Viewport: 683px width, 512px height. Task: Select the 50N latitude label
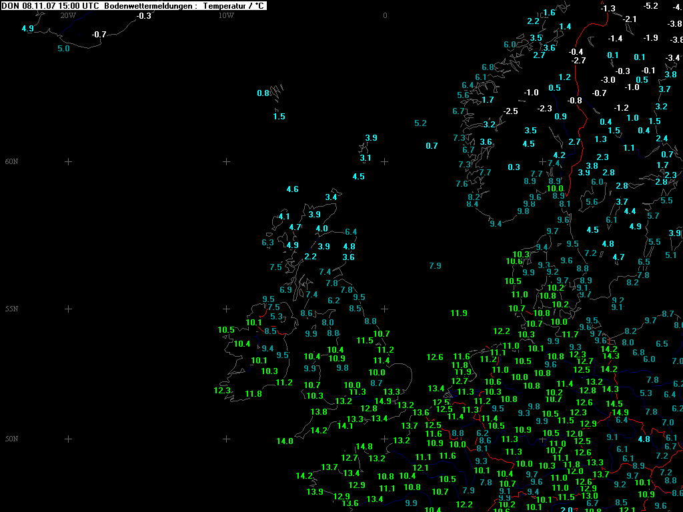tap(11, 439)
